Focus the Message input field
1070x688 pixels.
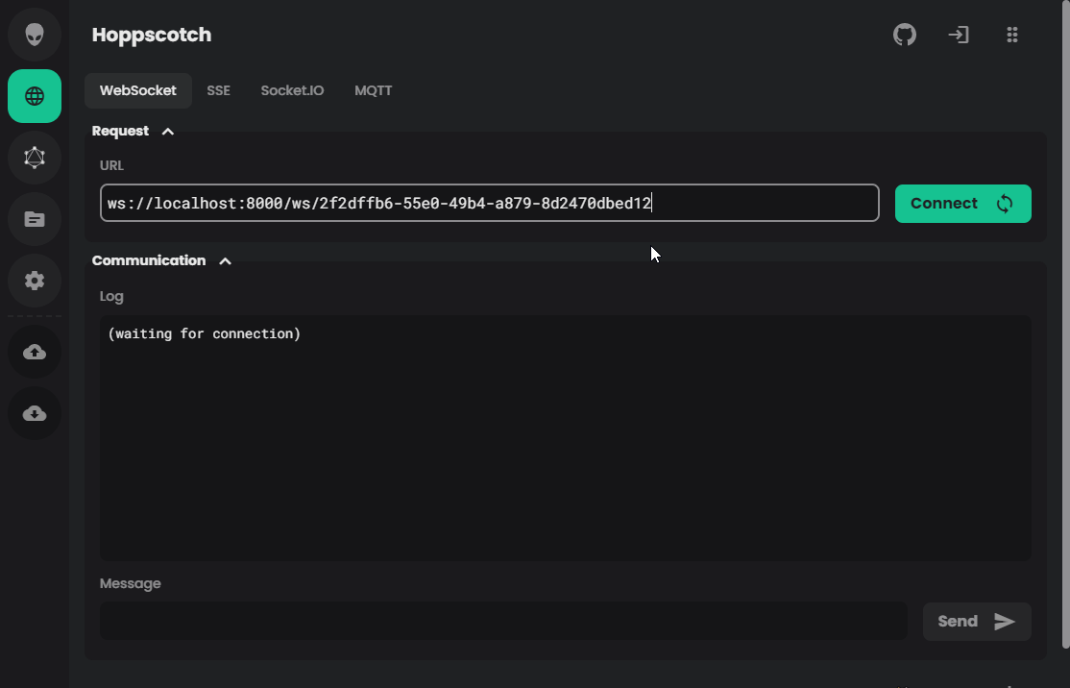coord(503,621)
